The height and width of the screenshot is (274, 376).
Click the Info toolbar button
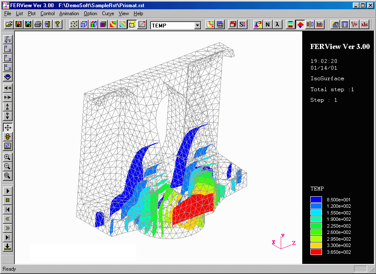320,24
